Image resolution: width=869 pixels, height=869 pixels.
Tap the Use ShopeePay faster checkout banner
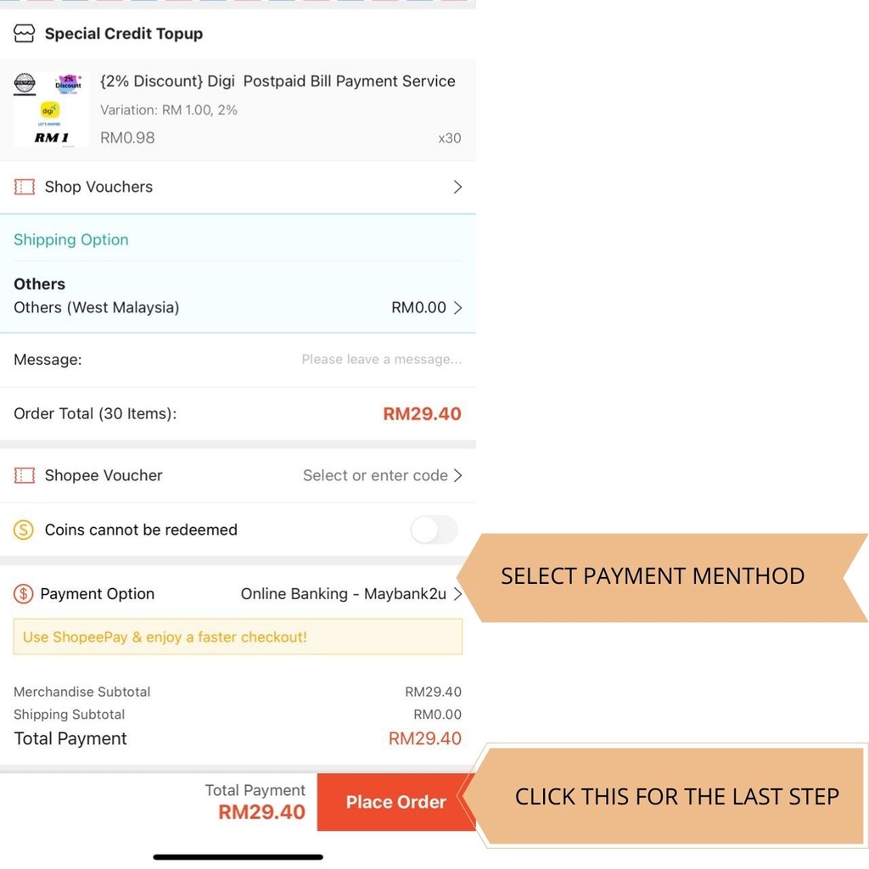pos(238,636)
